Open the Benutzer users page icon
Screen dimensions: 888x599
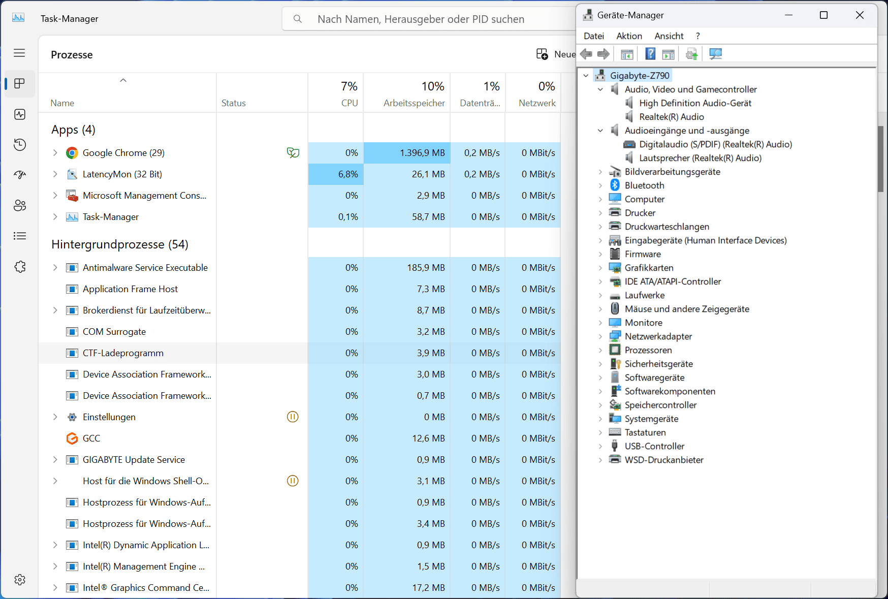pyautogui.click(x=20, y=205)
